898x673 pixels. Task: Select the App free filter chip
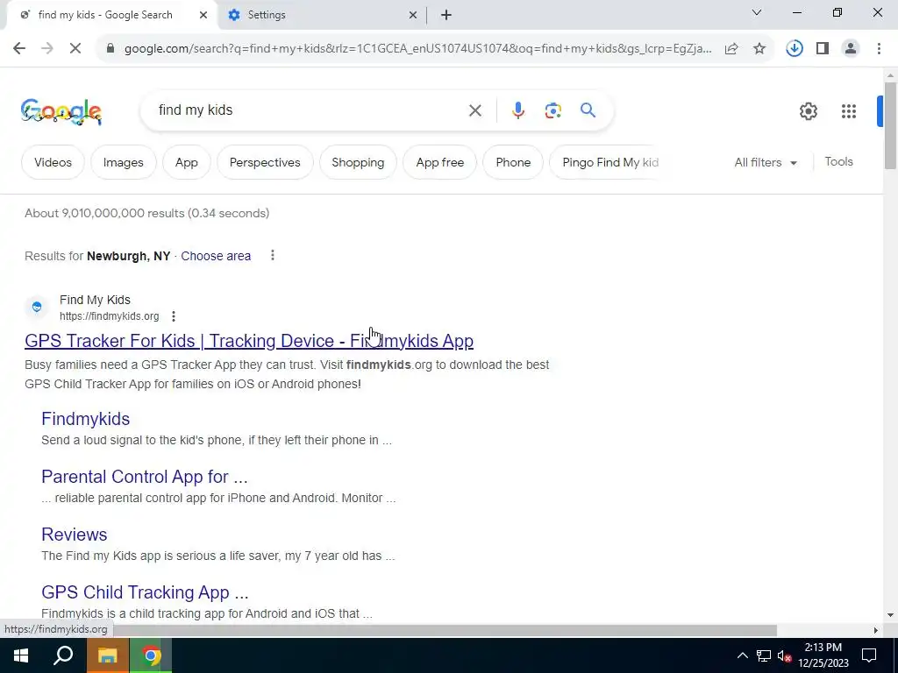[x=440, y=162]
